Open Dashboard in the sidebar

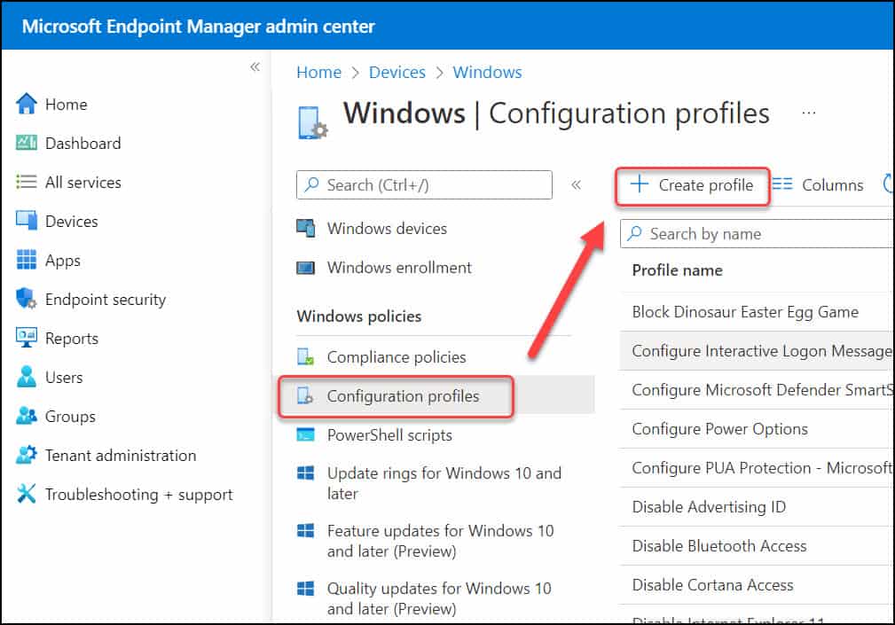click(x=82, y=143)
